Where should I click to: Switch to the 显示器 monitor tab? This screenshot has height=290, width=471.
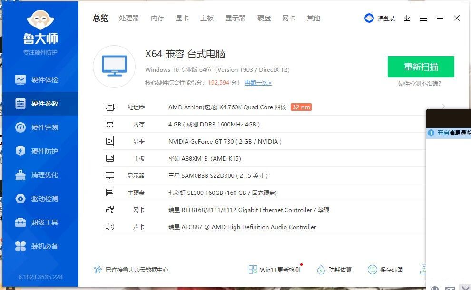(235, 19)
